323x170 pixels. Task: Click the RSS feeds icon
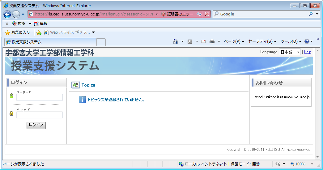point(190,41)
